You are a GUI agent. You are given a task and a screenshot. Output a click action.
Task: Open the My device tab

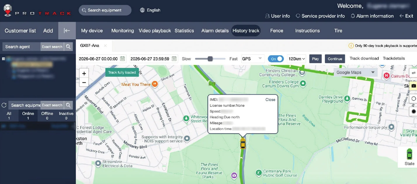click(92, 31)
